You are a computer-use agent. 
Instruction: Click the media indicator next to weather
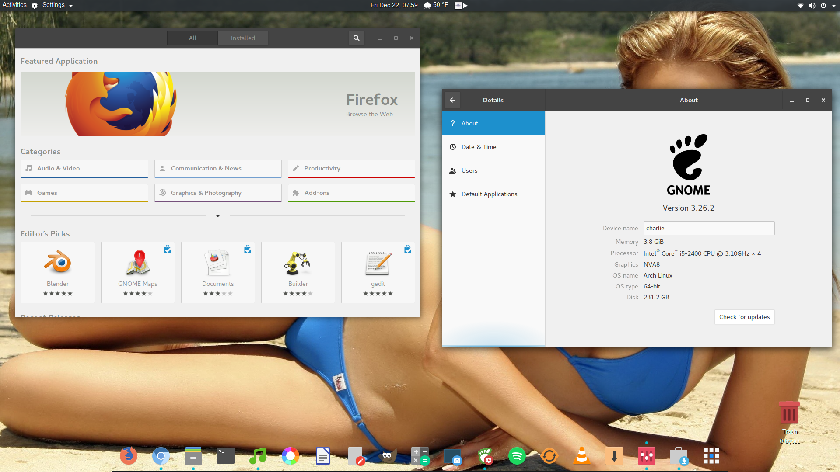tap(461, 6)
